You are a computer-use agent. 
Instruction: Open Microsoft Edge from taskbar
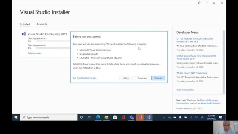point(98,117)
